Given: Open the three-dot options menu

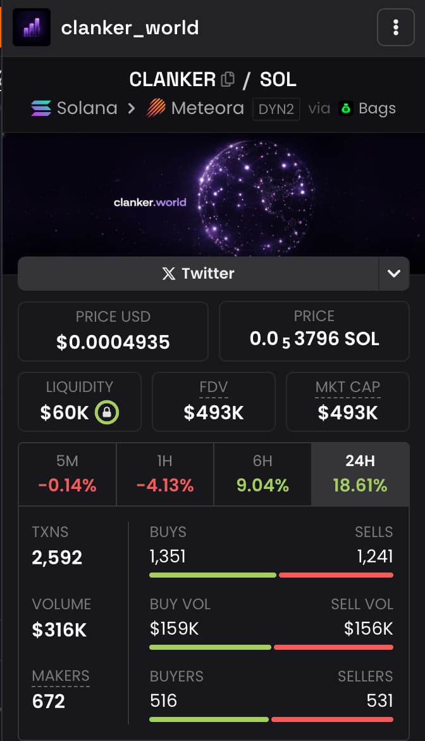Looking at the screenshot, I should tap(395, 27).
